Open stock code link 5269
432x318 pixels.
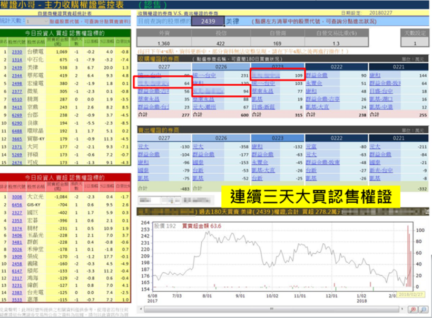click(17, 155)
